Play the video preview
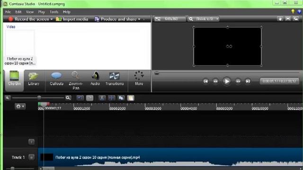This screenshot has height=170, width=303. click(227, 81)
